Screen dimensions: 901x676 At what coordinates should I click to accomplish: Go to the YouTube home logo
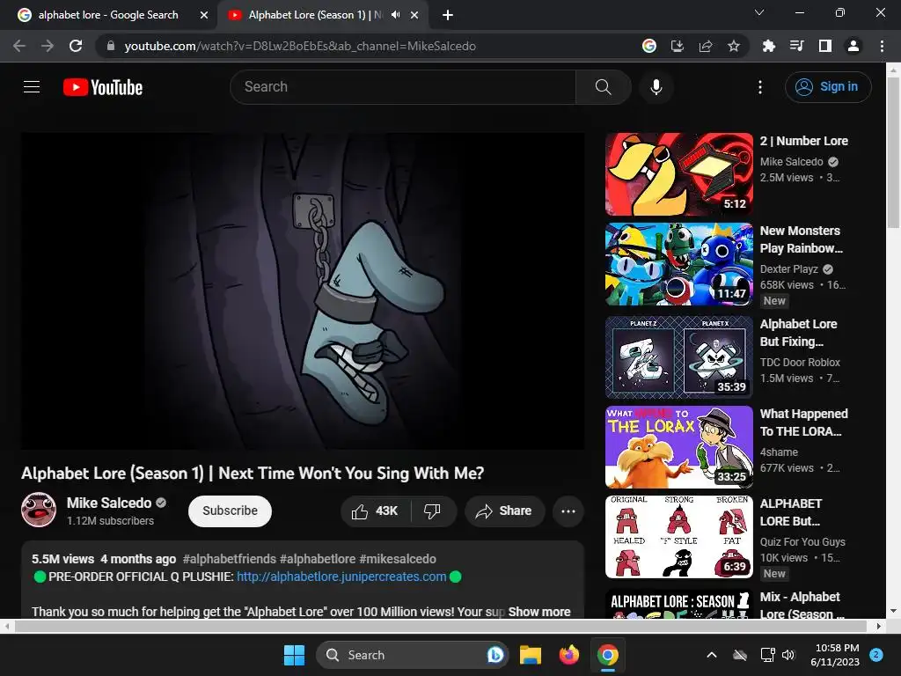(x=103, y=87)
